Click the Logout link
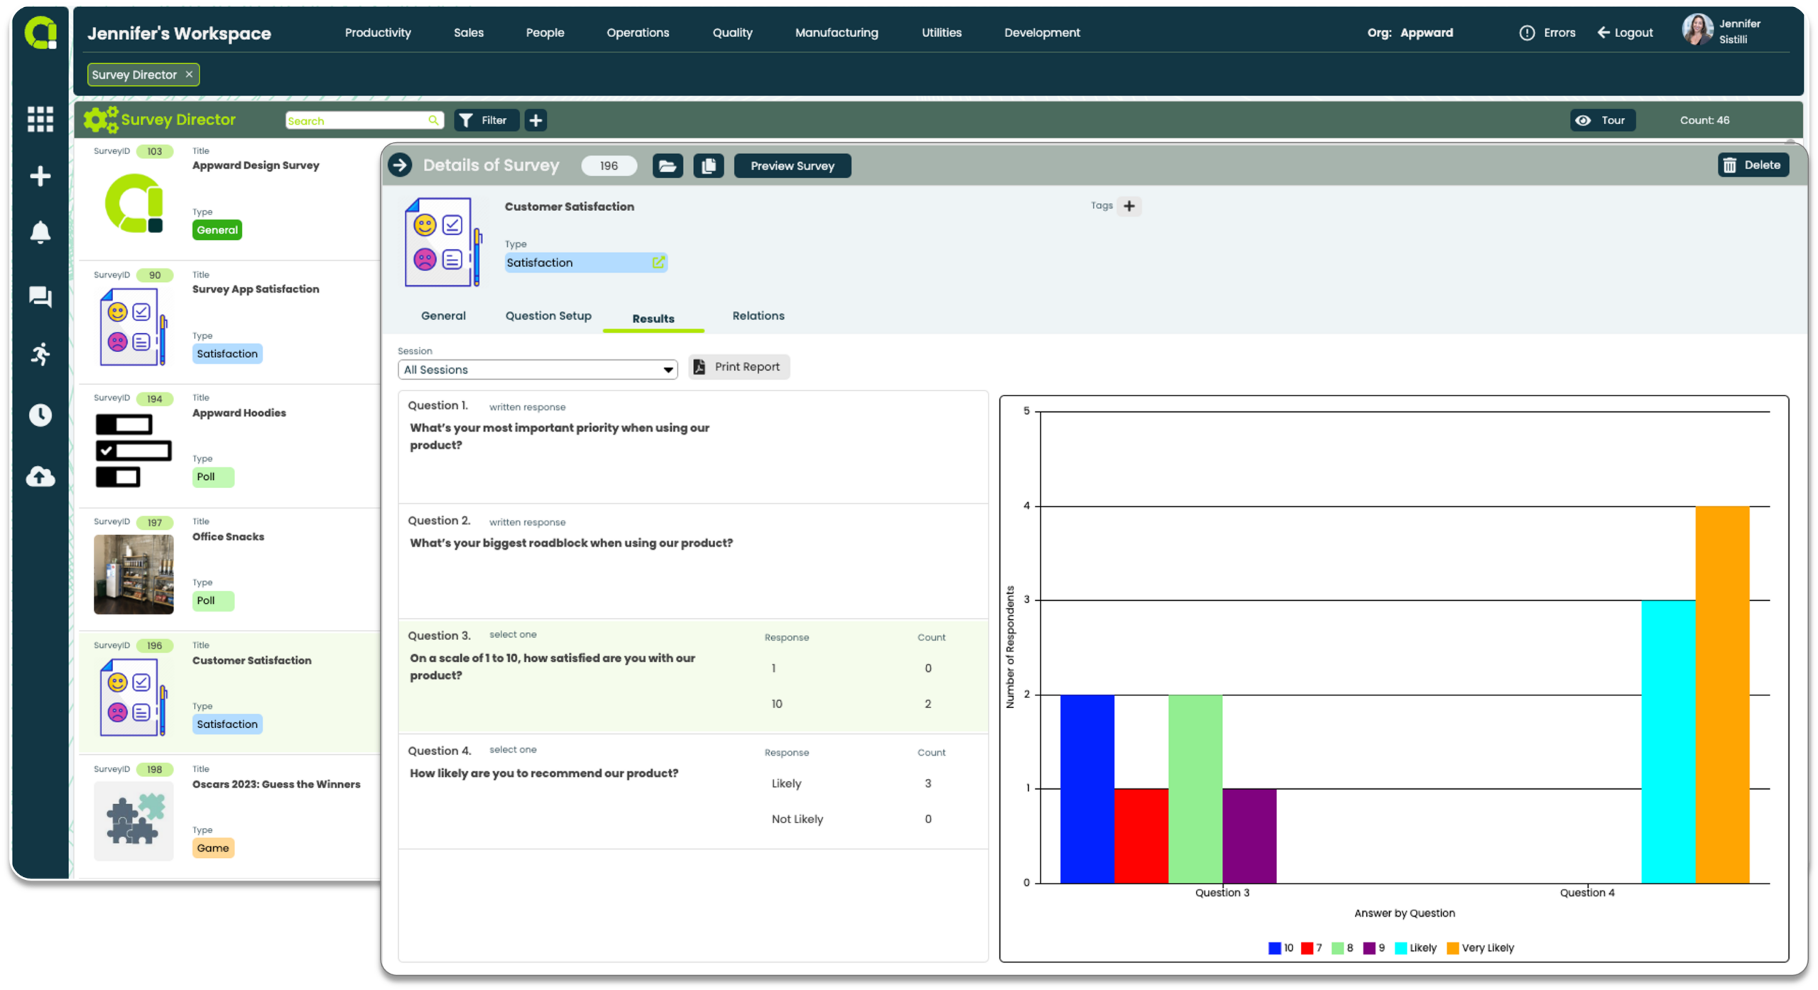 1625,33
